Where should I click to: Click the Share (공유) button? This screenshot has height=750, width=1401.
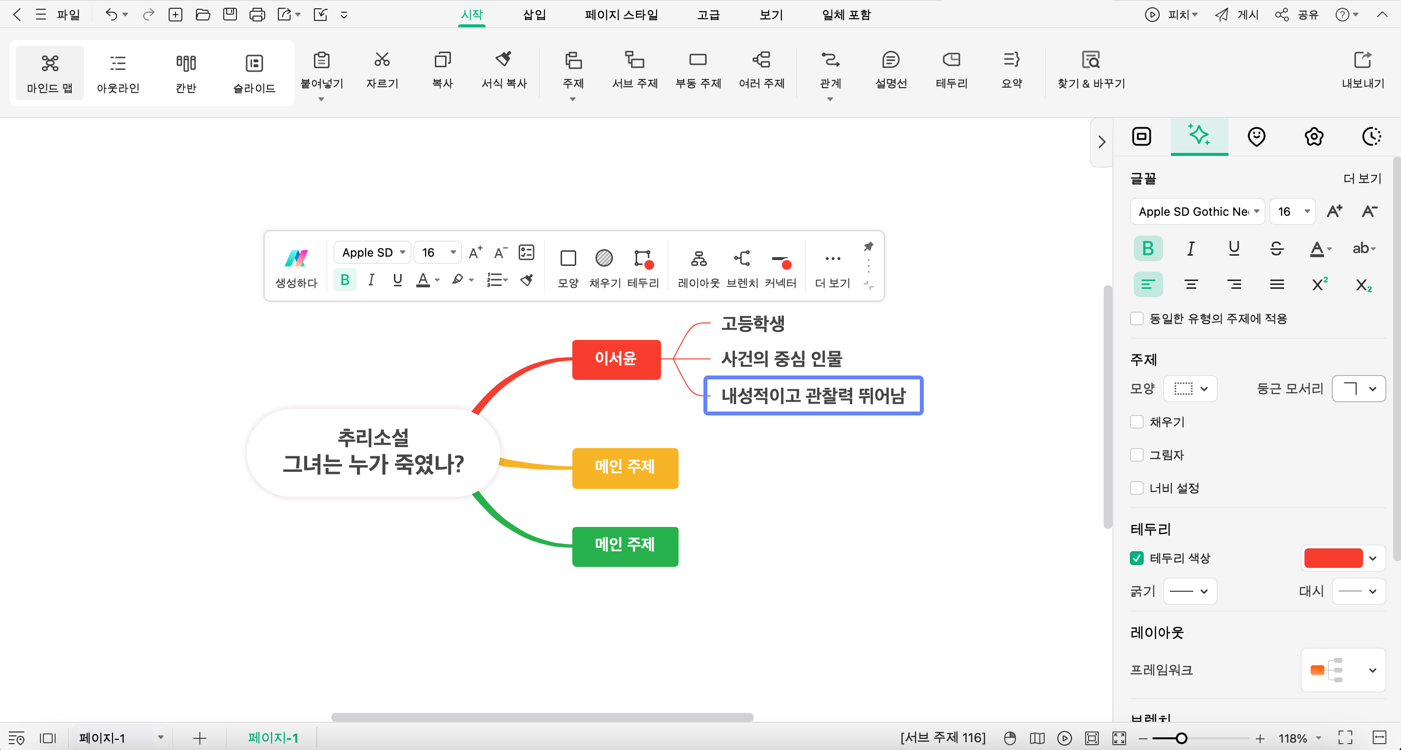1297,15
